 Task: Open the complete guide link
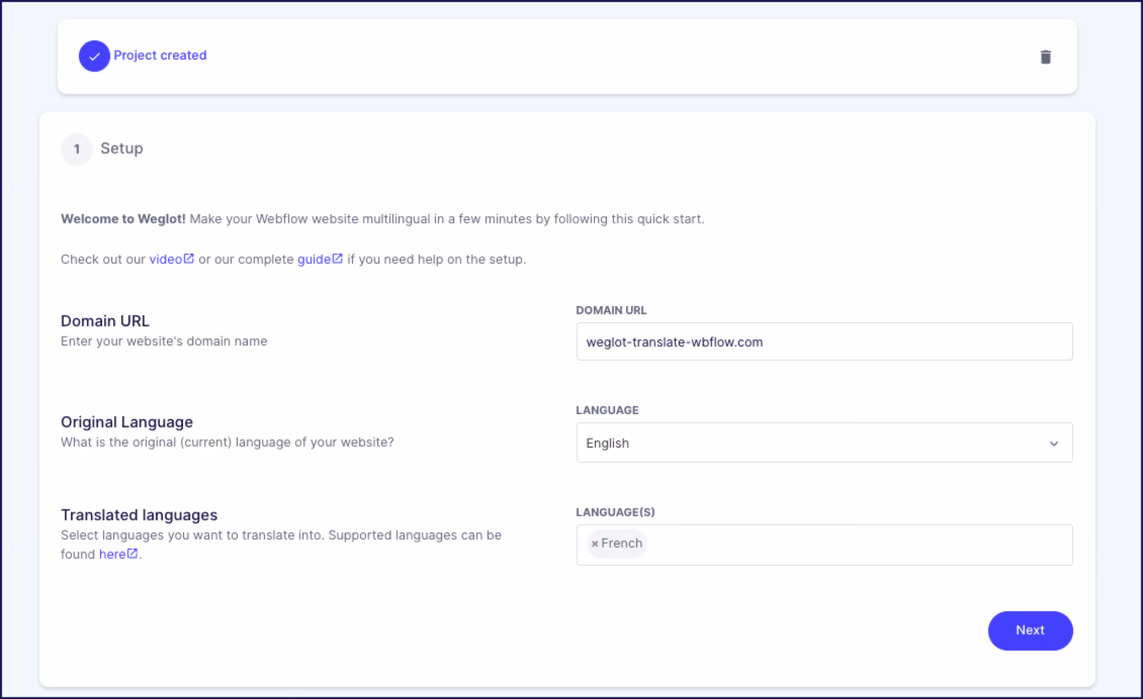(320, 259)
